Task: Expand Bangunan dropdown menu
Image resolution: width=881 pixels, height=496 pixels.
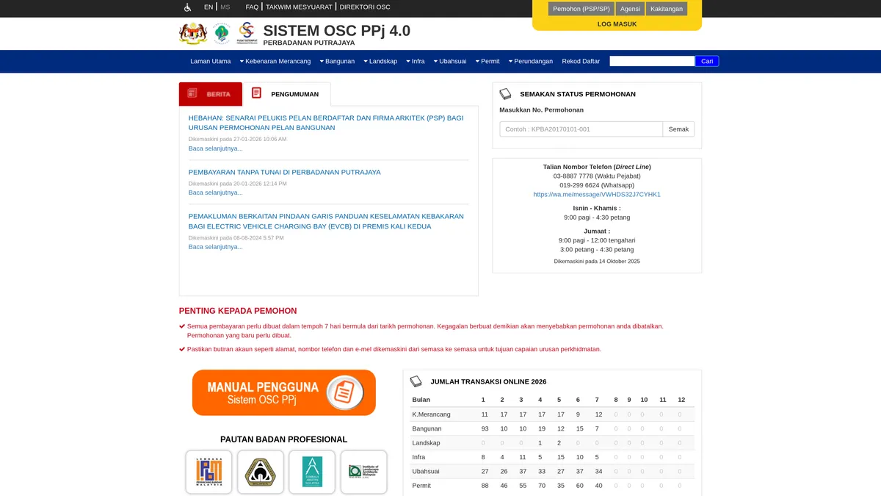Action: [x=337, y=62]
